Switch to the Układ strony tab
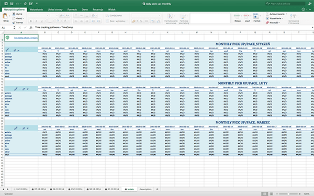 [55, 9]
